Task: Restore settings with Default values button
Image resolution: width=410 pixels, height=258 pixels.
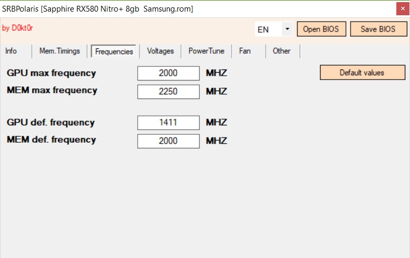Action: tap(362, 73)
